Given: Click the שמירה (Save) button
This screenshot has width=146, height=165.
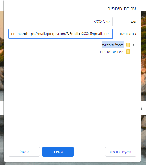Looking at the screenshot, I should pyautogui.click(x=58, y=152).
